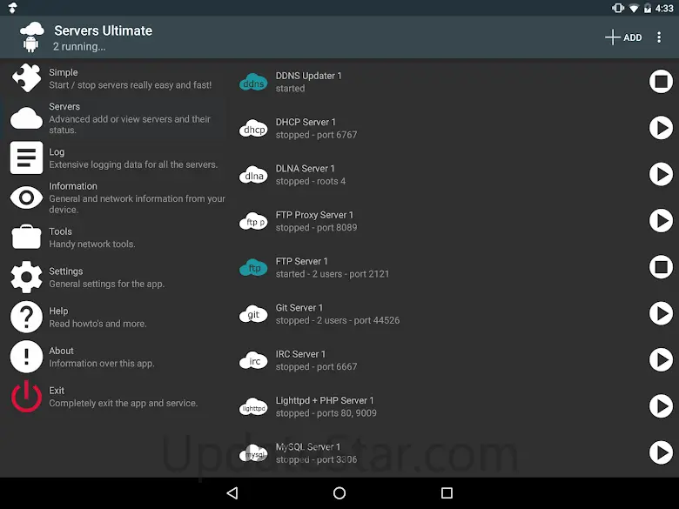Select the Settings menu label
Screen dimensions: 679x509
[x=66, y=271]
